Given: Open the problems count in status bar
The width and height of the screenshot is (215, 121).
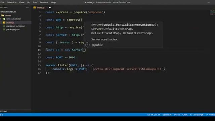Looking at the screenshot, I should [x=2, y=115].
